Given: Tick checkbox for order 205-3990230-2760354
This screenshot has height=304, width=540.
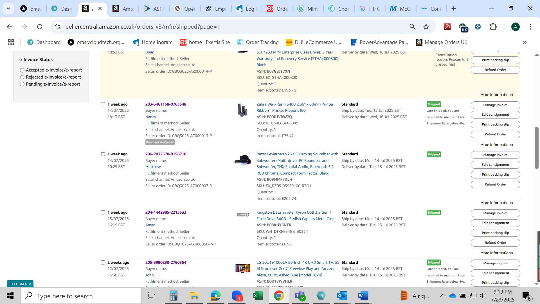Looking at the screenshot, I should coord(103,263).
